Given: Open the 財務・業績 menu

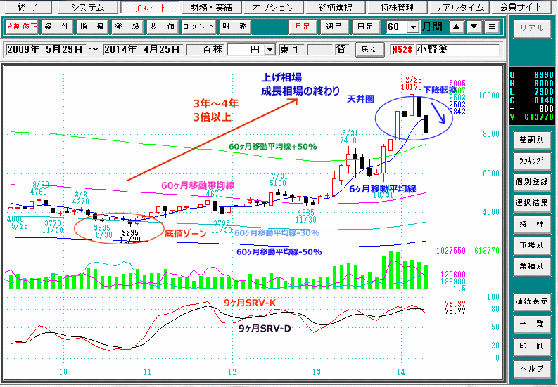Looking at the screenshot, I should coord(211,7).
